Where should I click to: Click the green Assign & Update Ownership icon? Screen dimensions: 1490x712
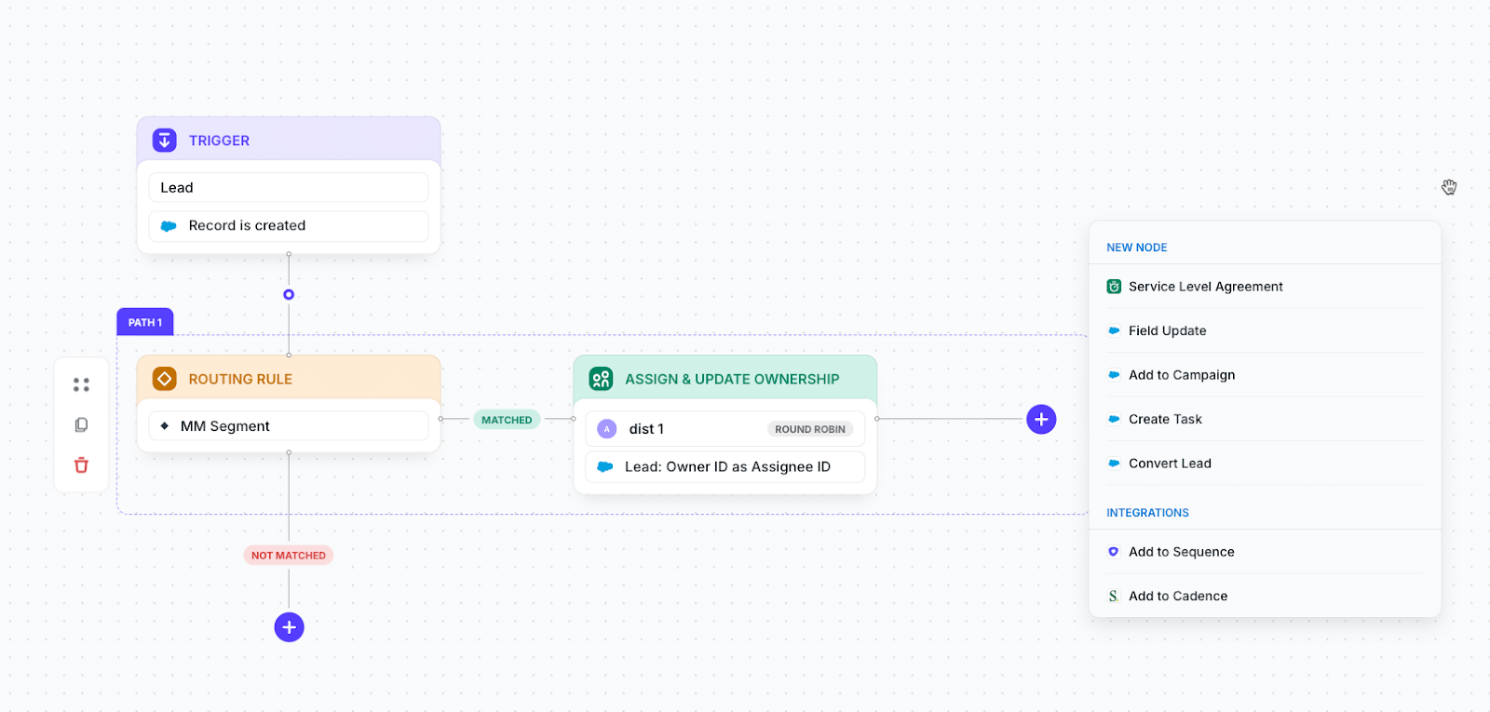click(601, 379)
